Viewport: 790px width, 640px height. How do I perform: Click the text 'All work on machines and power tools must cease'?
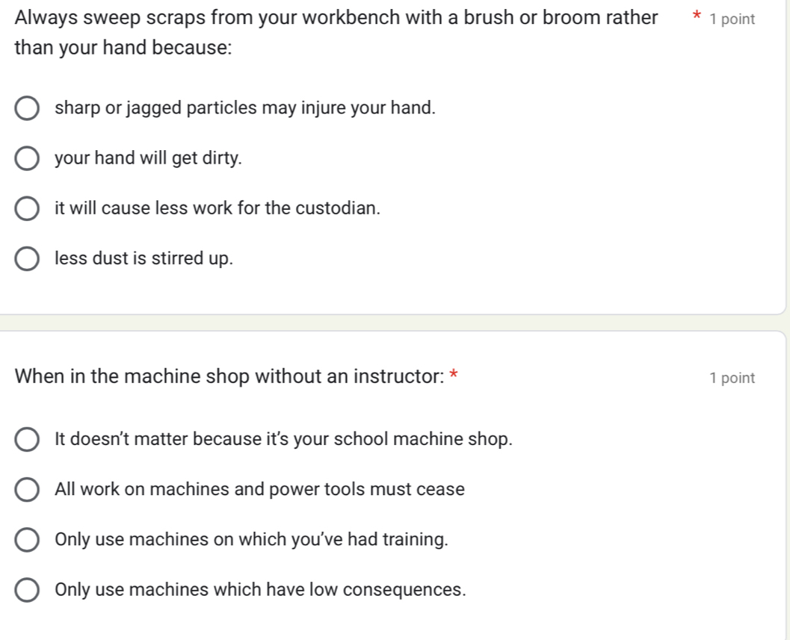point(259,490)
